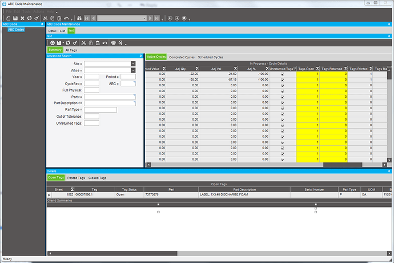Select the tag cell 000007896.1

tap(94, 194)
